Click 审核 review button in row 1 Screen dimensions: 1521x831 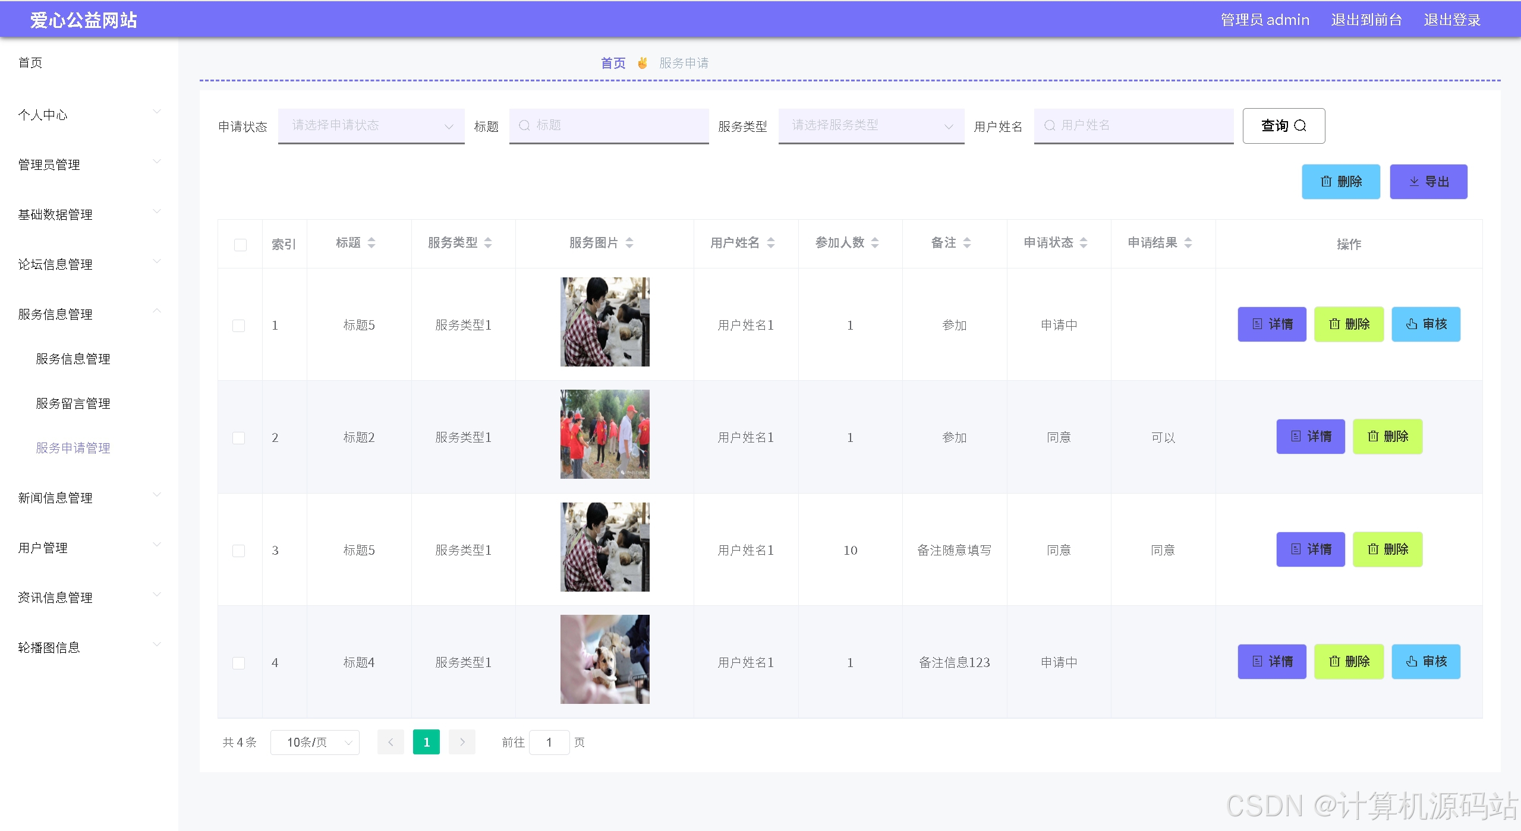[1425, 324]
